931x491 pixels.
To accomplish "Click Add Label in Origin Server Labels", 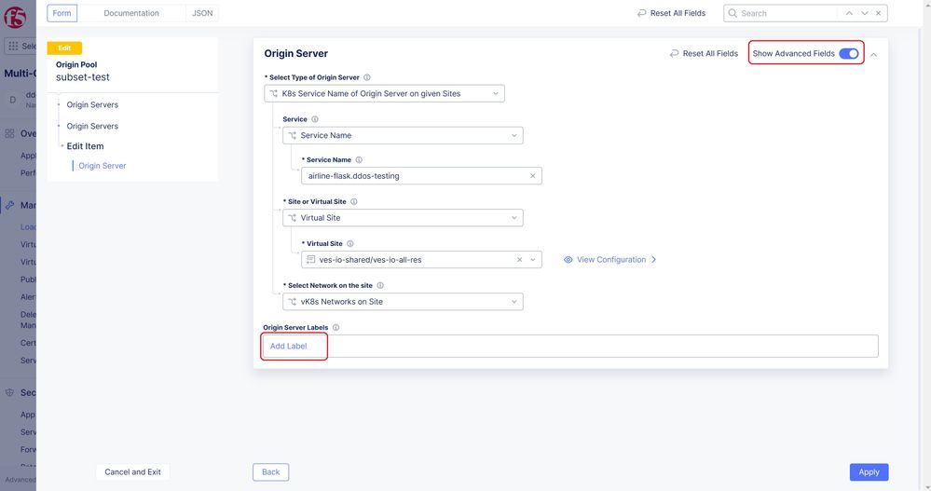I will click(289, 347).
